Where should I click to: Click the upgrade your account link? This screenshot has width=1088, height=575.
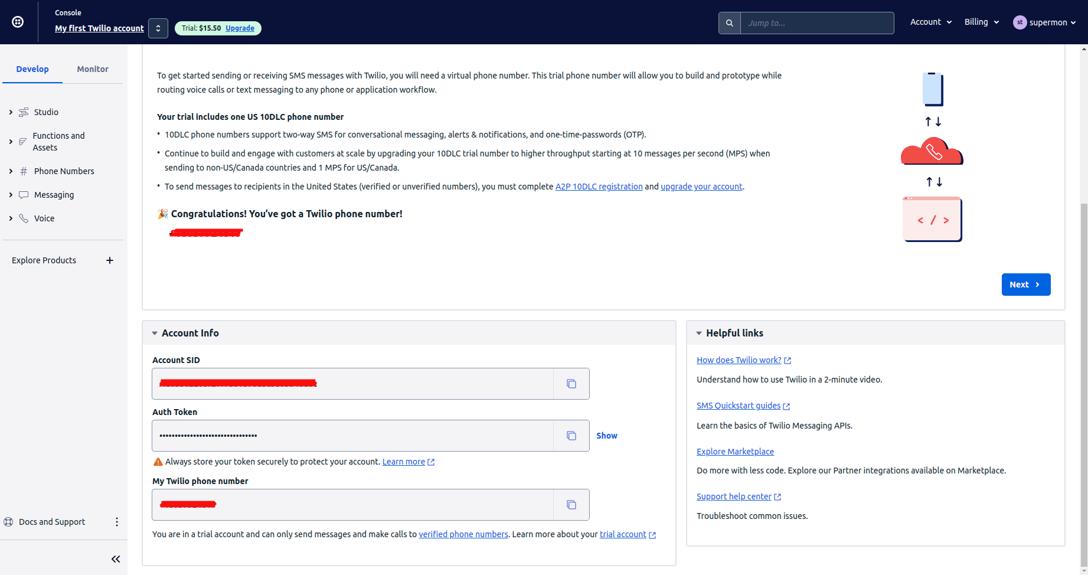click(701, 187)
